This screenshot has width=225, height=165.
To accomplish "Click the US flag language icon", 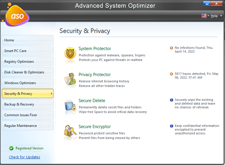I will pos(204,16).
